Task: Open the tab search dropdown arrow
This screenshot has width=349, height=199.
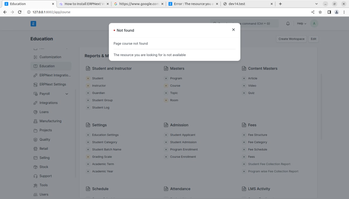Action: point(316,4)
